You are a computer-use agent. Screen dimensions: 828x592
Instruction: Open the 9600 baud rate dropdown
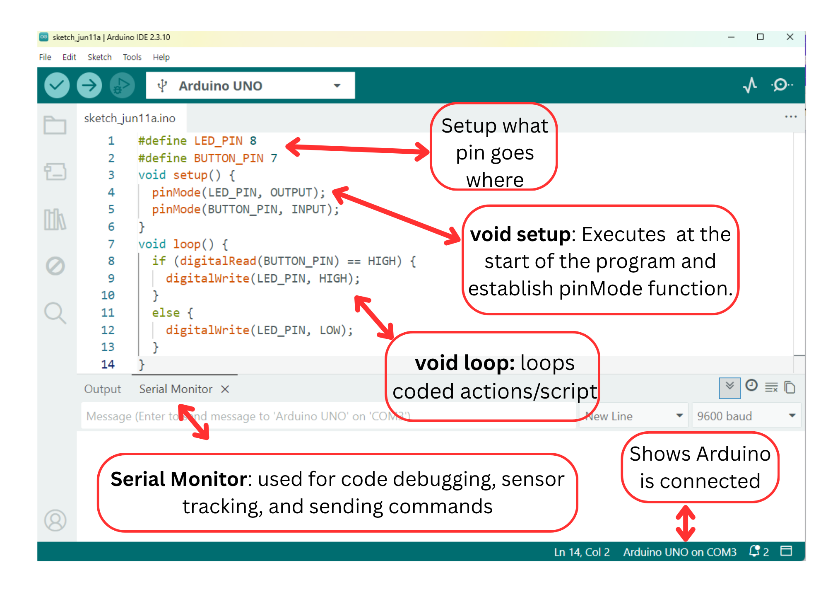pyautogui.click(x=746, y=416)
